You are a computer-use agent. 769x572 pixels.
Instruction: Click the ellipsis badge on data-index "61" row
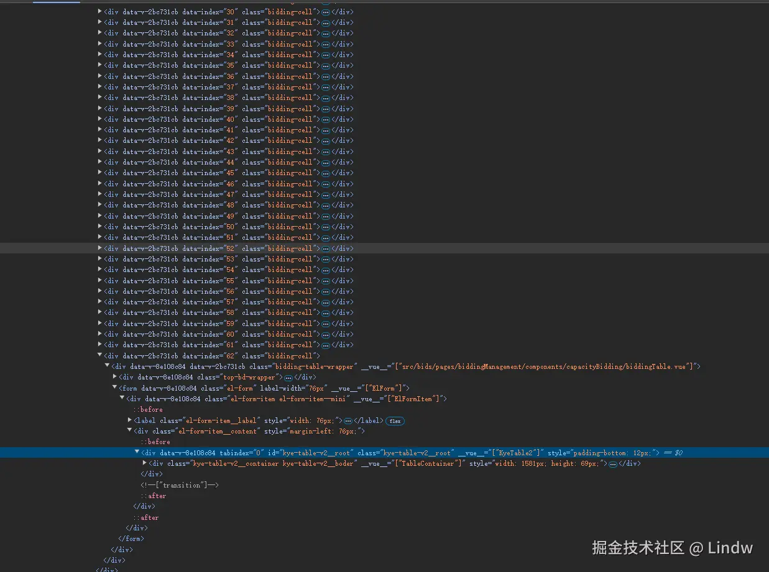pos(325,345)
